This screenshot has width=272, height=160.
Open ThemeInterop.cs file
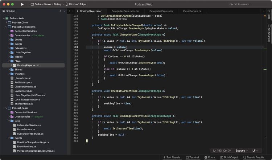coord(24,104)
